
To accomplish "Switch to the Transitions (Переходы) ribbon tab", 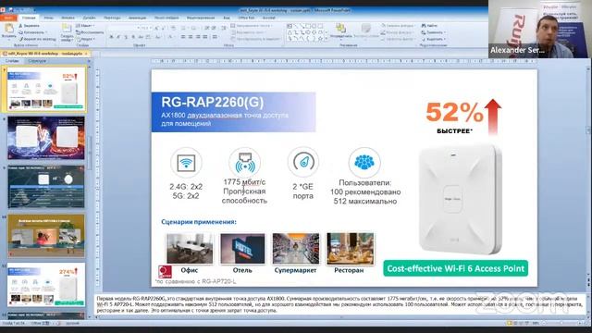I will tap(112, 18).
